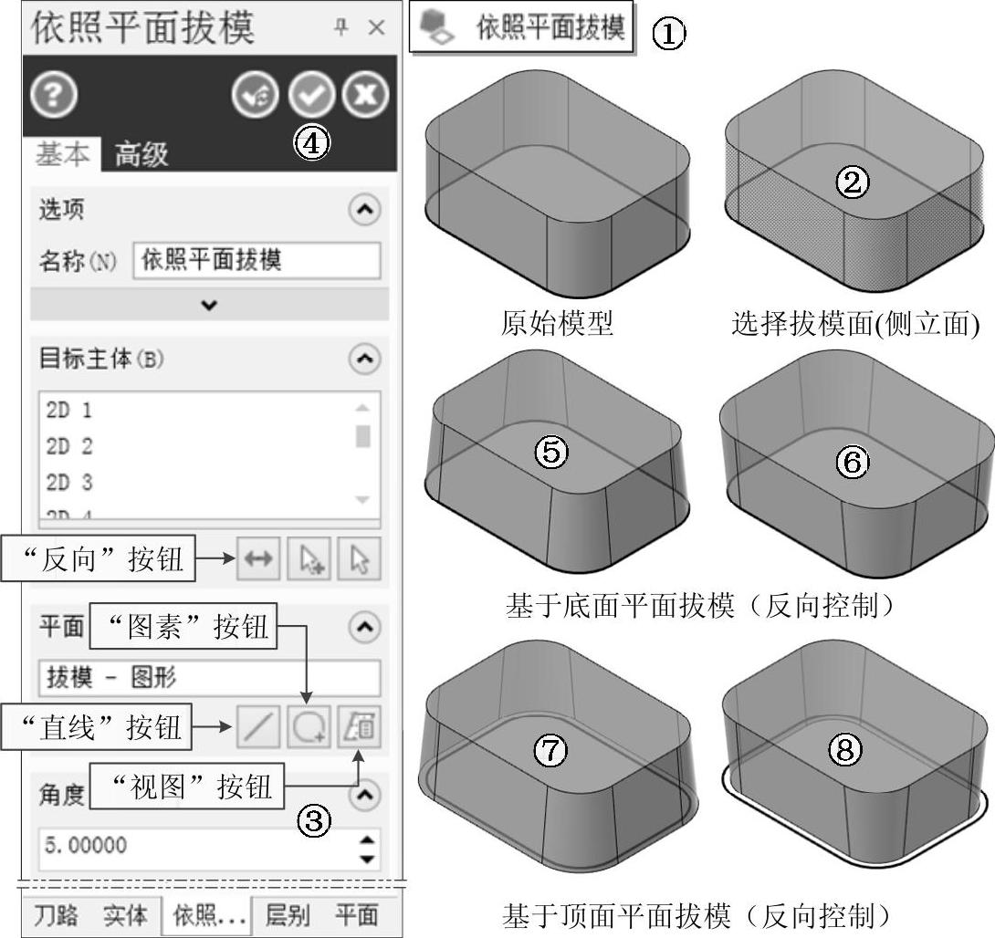Cancel with the X icon in header
The height and width of the screenshot is (938, 995).
365,95
